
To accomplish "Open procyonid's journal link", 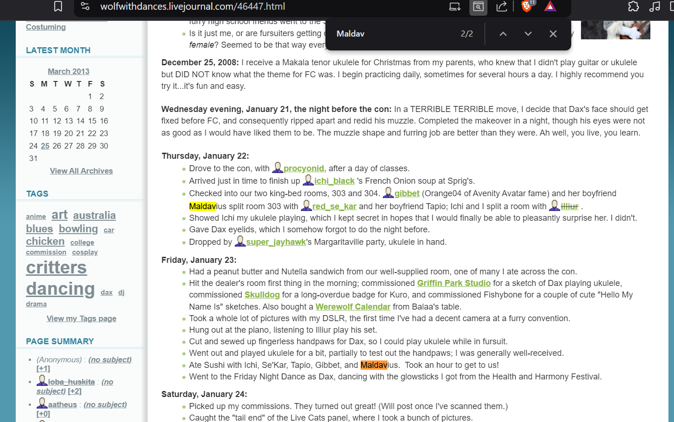I will coord(304,168).
